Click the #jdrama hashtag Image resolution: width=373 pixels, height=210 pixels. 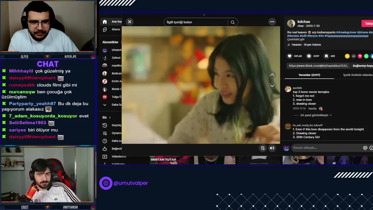click(x=363, y=32)
